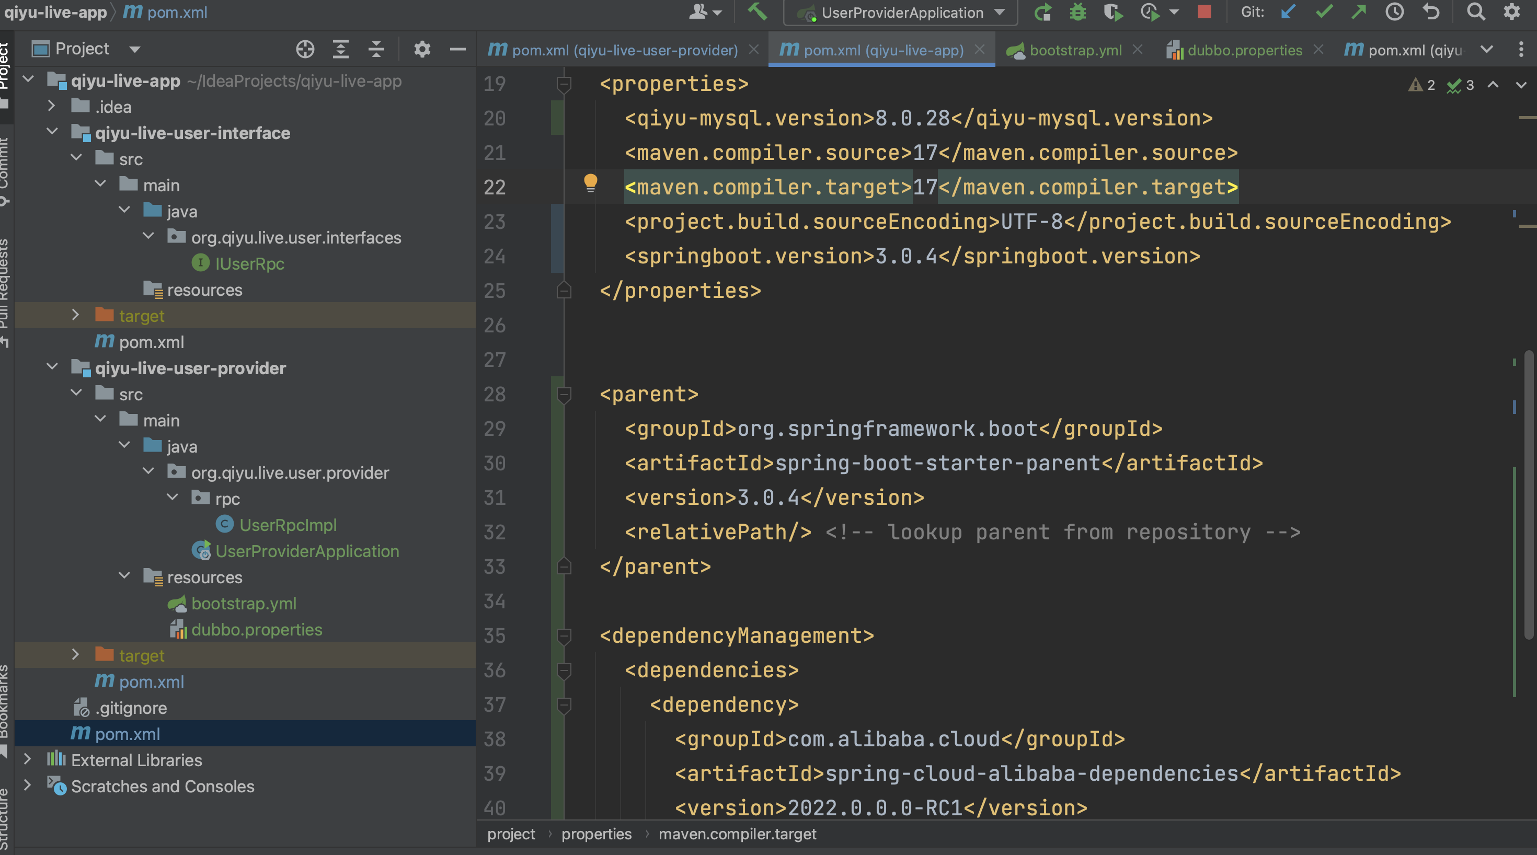Click Git update project arrow

tap(1288, 12)
